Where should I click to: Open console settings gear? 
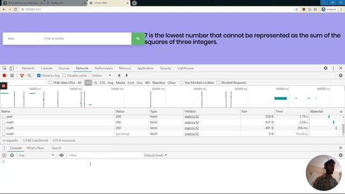(x=341, y=155)
